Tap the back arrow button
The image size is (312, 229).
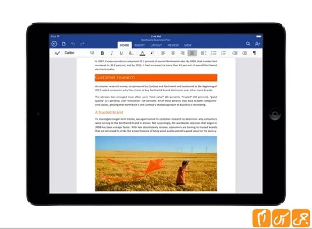[x=54, y=44]
